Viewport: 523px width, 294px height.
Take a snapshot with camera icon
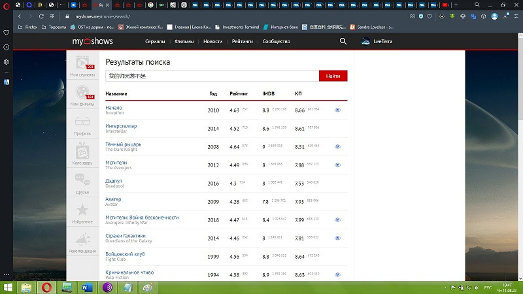(x=413, y=16)
